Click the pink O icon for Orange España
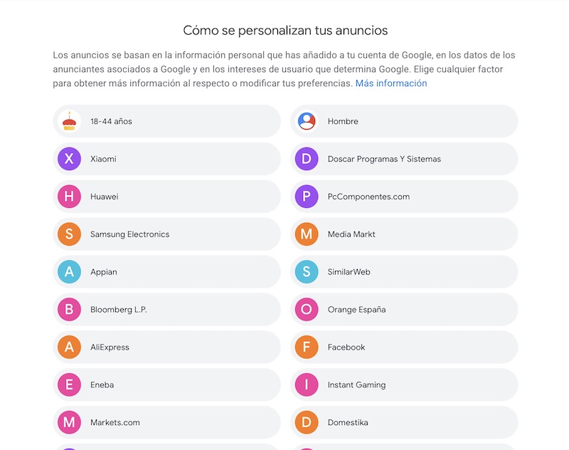 (x=307, y=310)
